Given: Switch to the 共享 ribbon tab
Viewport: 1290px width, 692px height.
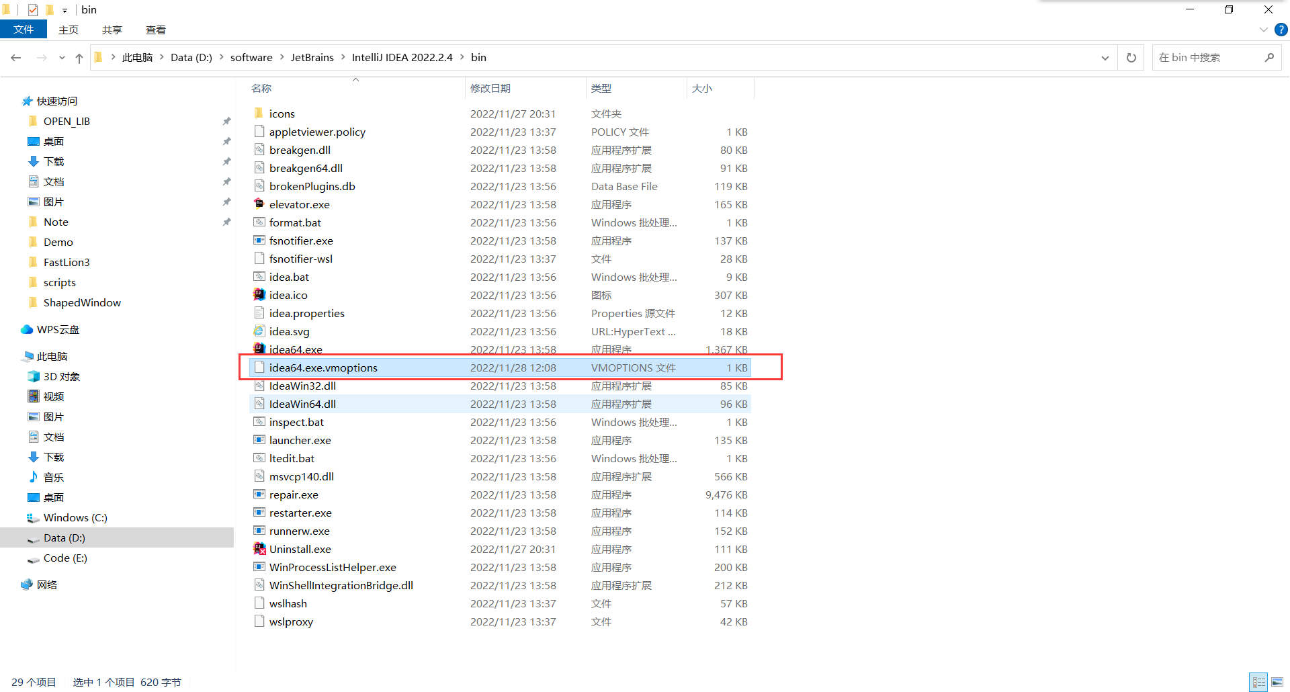Looking at the screenshot, I should pyautogui.click(x=112, y=30).
